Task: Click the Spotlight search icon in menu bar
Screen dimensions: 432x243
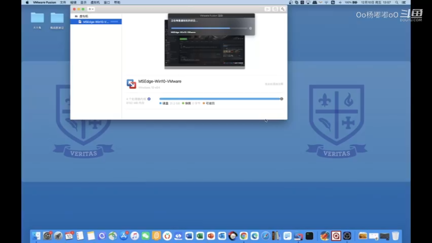Action: click(397, 3)
